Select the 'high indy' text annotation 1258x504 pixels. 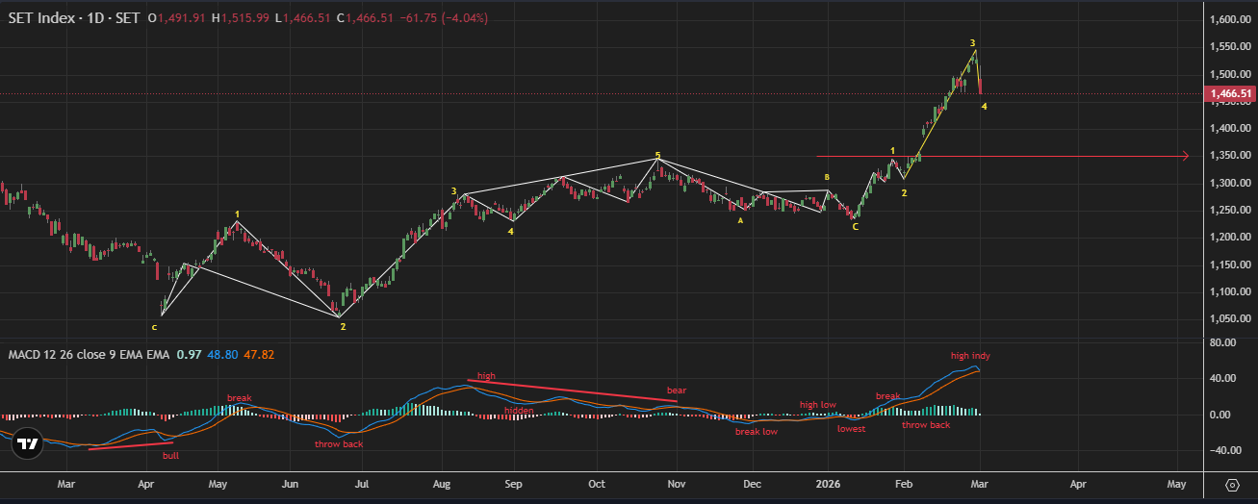click(970, 356)
